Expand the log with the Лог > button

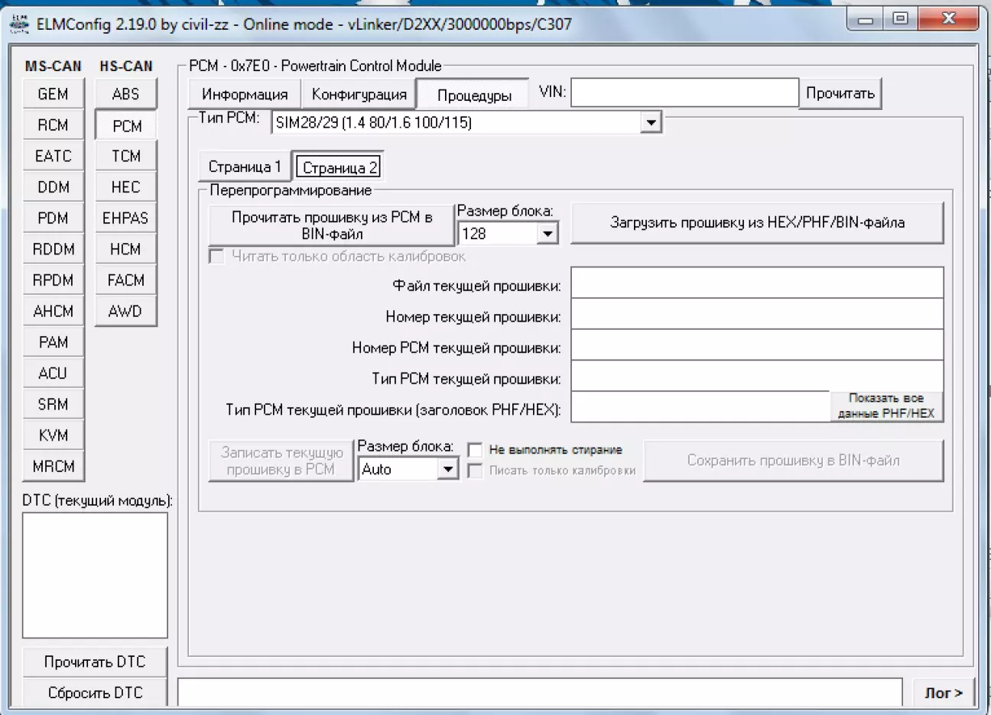pyautogui.click(x=944, y=693)
